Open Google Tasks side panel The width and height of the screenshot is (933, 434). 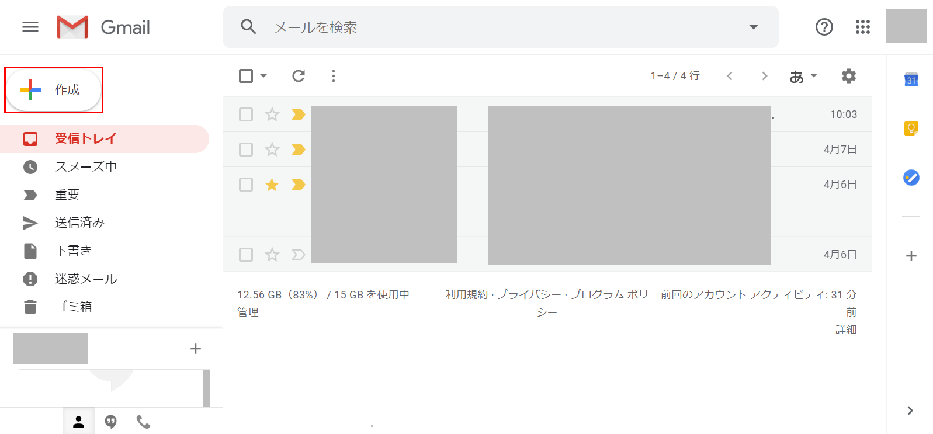coord(911,178)
